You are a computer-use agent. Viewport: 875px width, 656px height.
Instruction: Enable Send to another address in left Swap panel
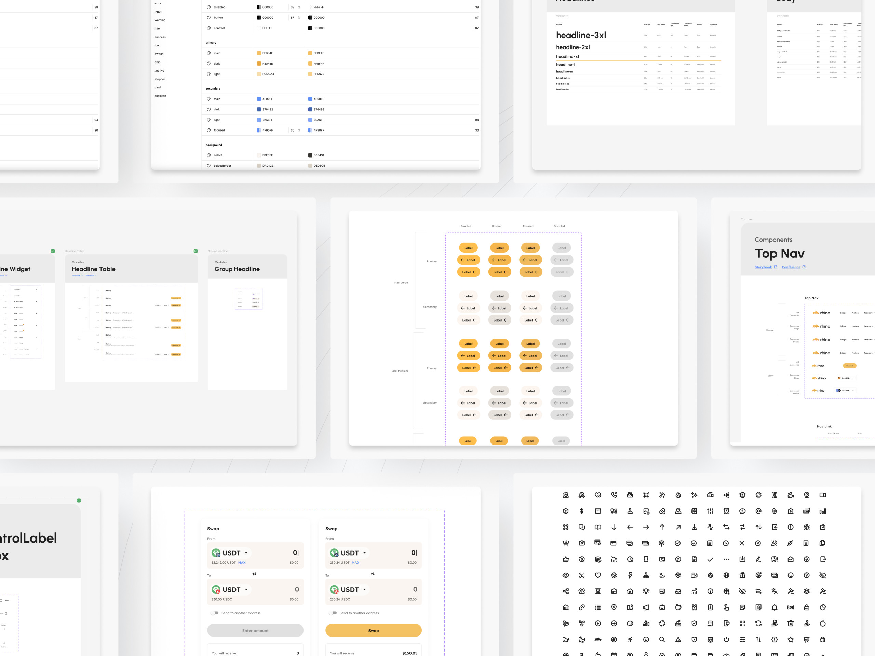215,613
